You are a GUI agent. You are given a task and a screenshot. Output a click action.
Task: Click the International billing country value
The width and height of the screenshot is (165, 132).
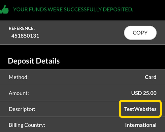pos(141,125)
